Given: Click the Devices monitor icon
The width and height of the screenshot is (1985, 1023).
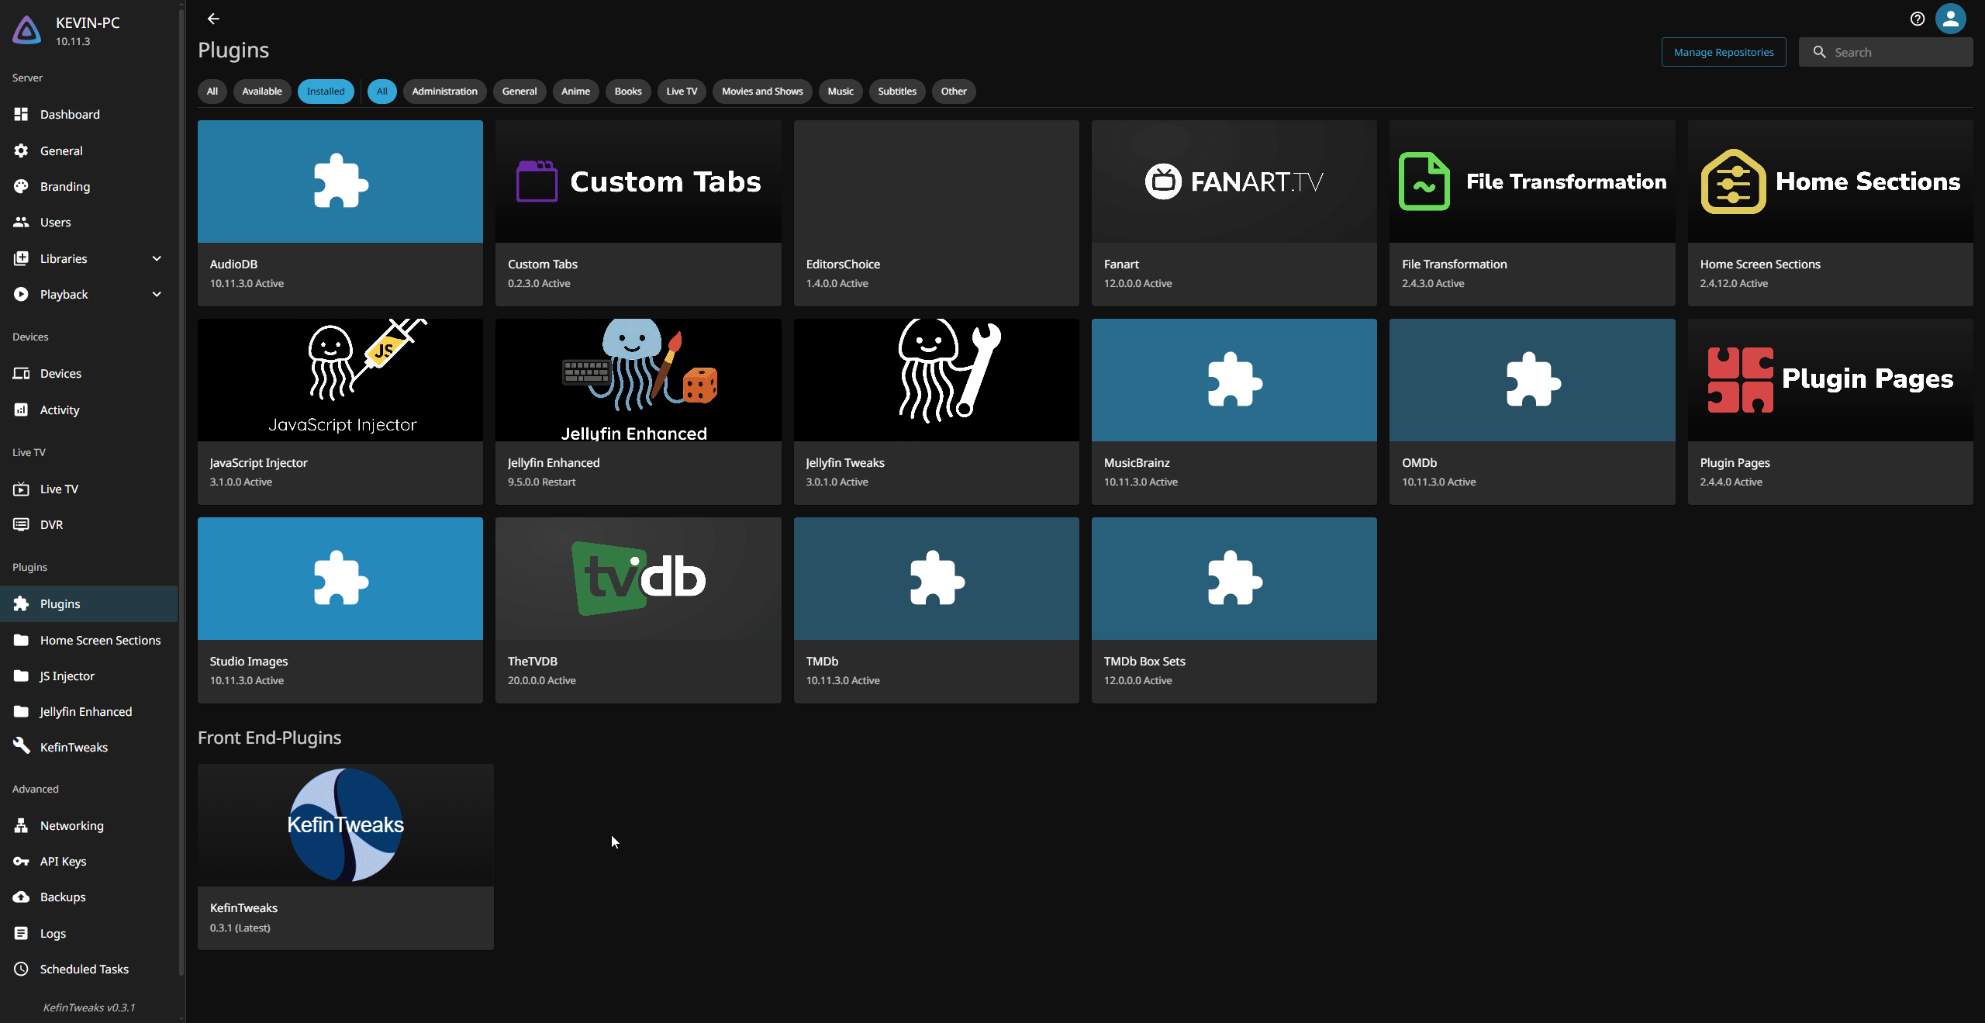Looking at the screenshot, I should click(x=21, y=373).
